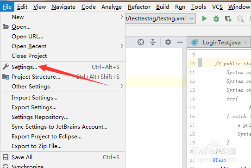
Task: Run with coverage shield icon
Action: tap(228, 19)
